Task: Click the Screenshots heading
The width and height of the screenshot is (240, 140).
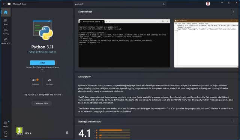Action: coord(85,12)
